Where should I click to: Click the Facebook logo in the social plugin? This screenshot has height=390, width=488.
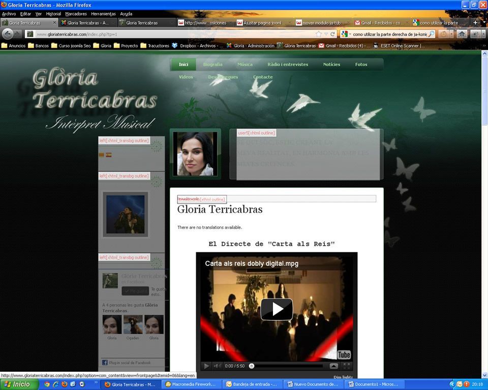tap(105, 363)
